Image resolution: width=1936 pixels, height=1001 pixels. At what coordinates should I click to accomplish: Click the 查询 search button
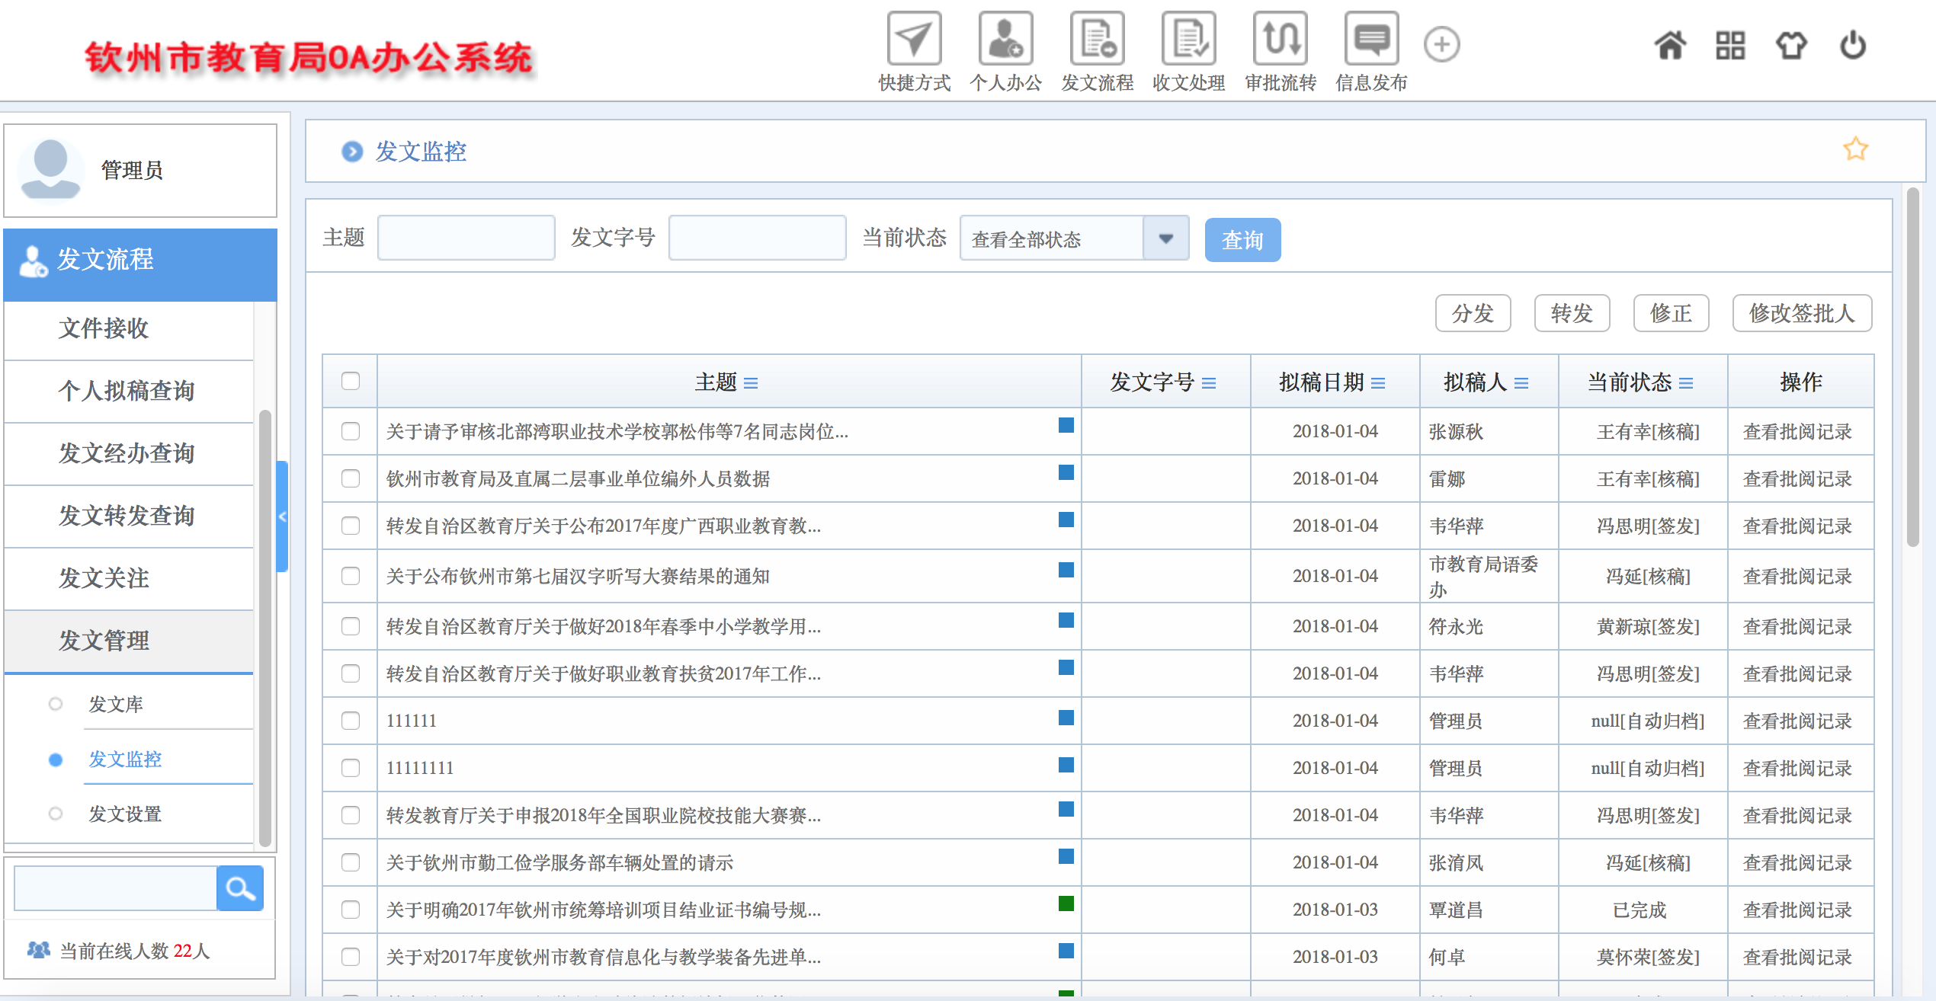(1242, 240)
